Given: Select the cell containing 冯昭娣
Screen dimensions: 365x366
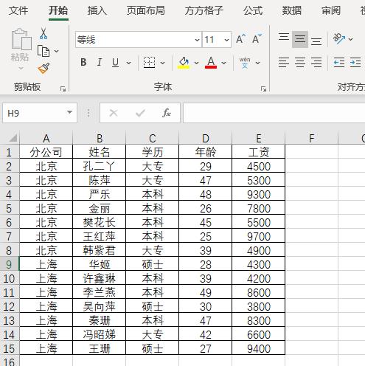Looking at the screenshot, I should pos(99,334).
